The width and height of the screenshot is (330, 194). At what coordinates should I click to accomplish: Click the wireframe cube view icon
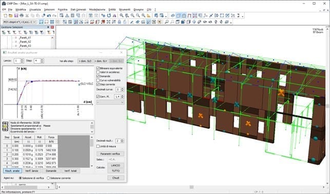178,22
